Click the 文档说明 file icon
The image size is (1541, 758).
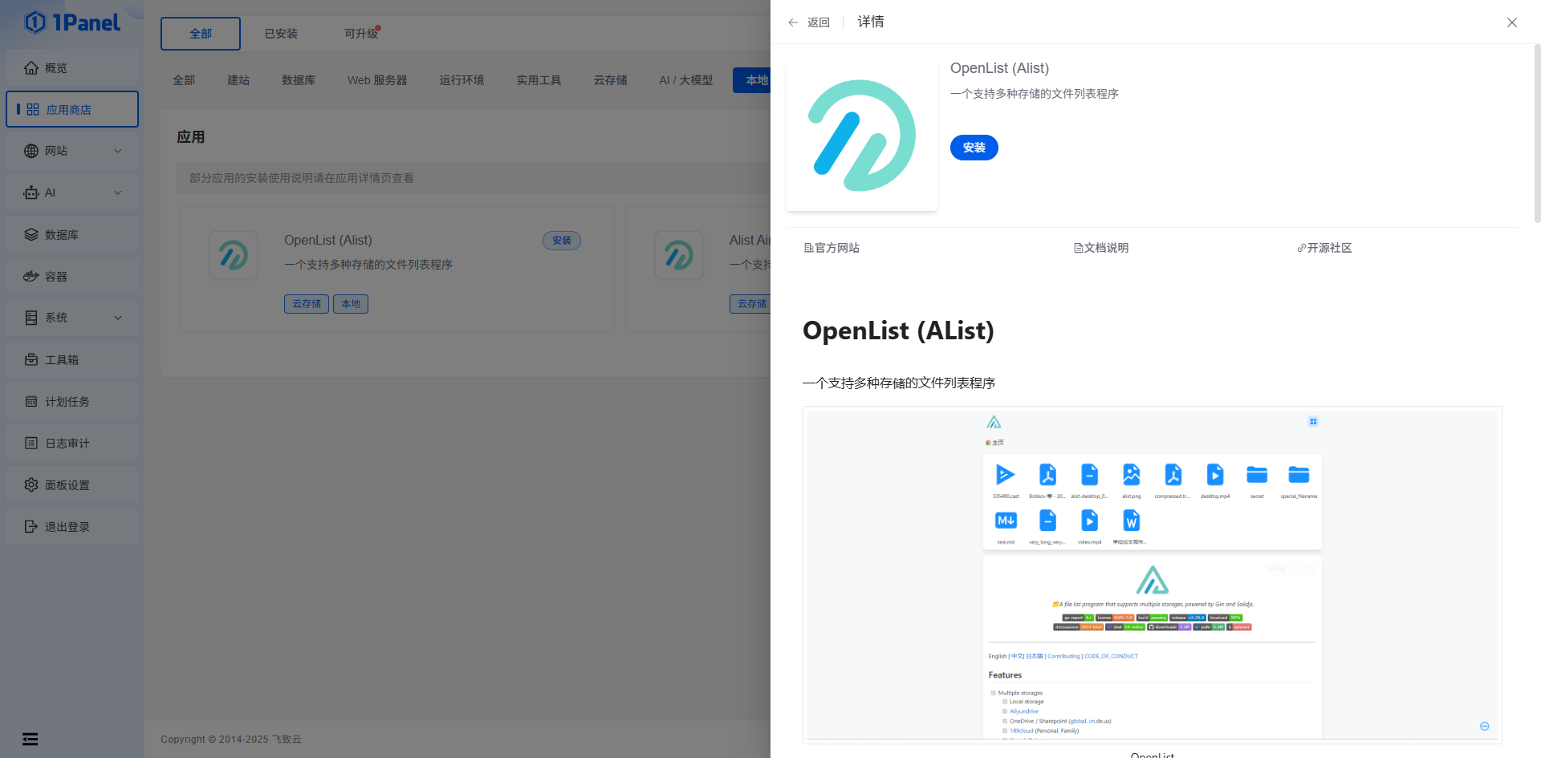tap(1079, 248)
